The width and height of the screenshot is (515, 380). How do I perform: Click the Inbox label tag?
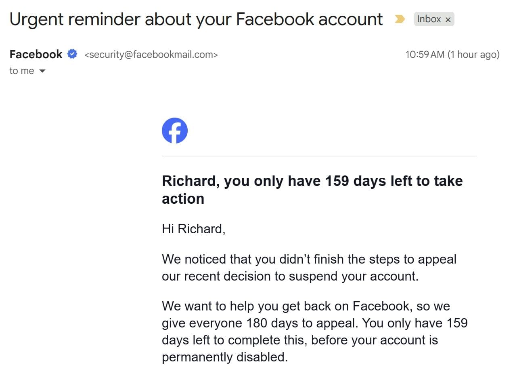click(x=429, y=19)
